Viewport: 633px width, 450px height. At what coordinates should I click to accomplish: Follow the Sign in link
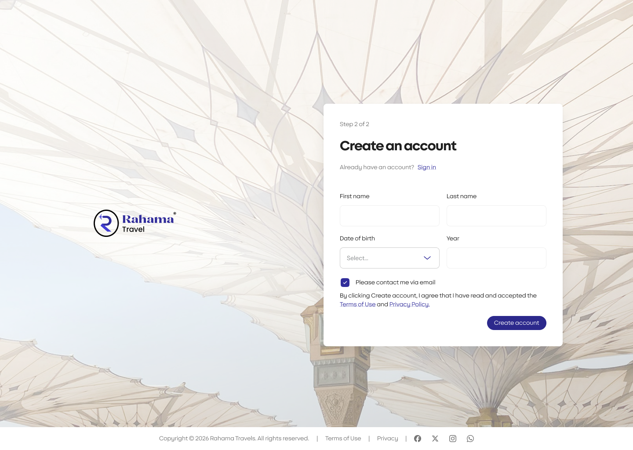pyautogui.click(x=427, y=167)
